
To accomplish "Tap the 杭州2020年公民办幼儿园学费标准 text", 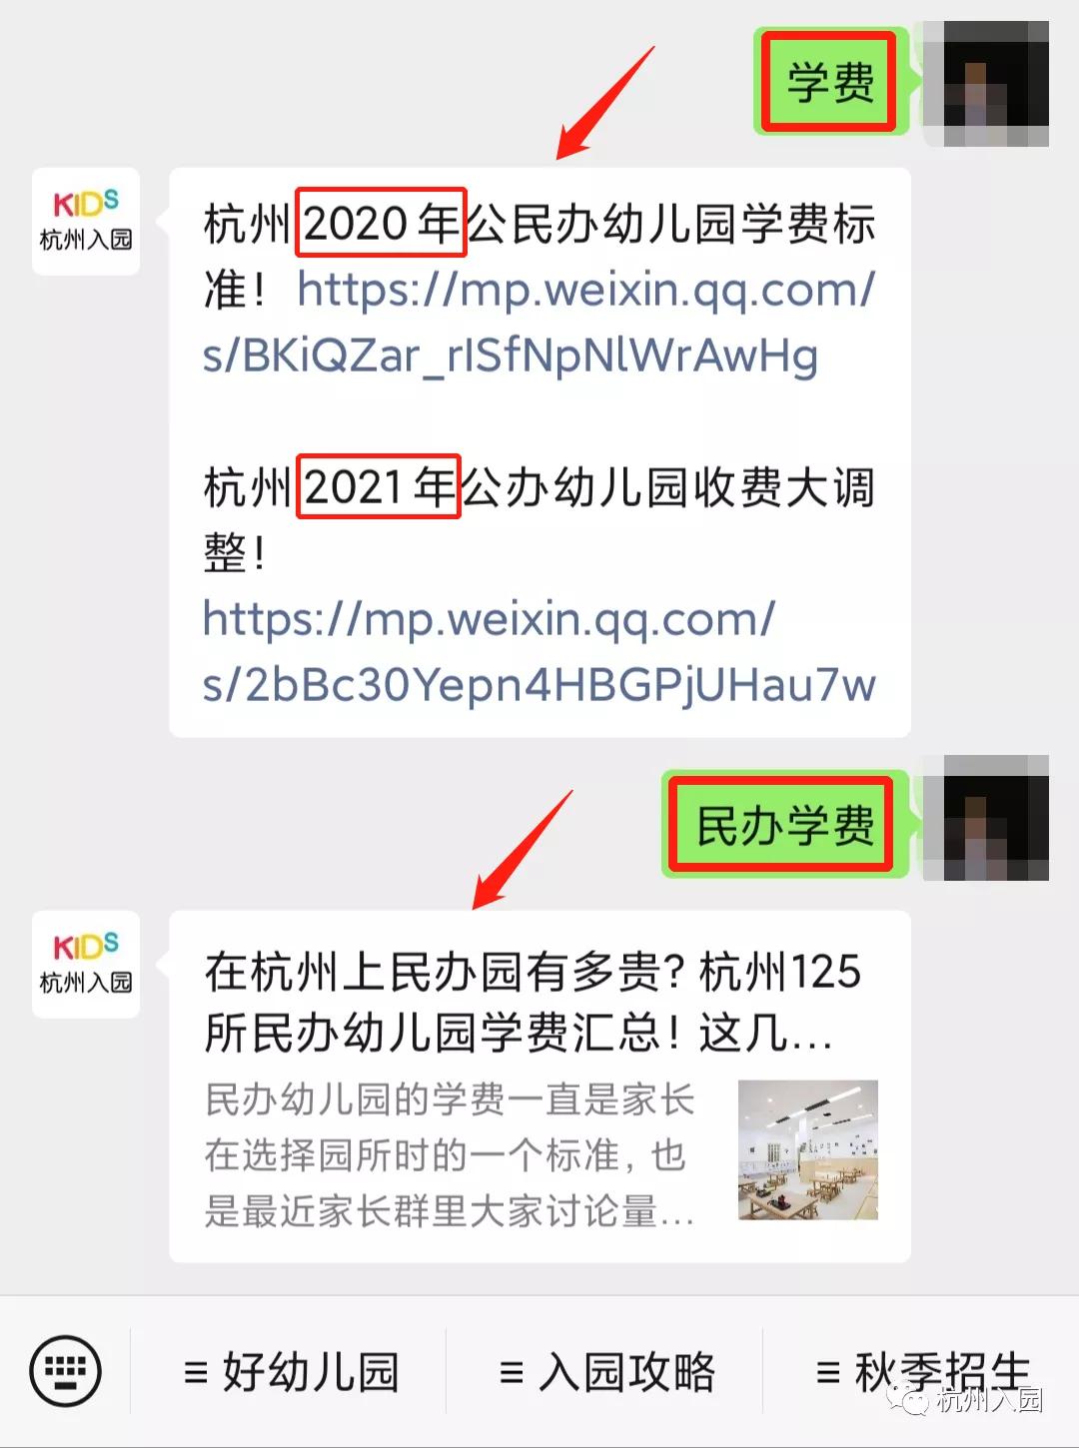I will click(539, 256).
